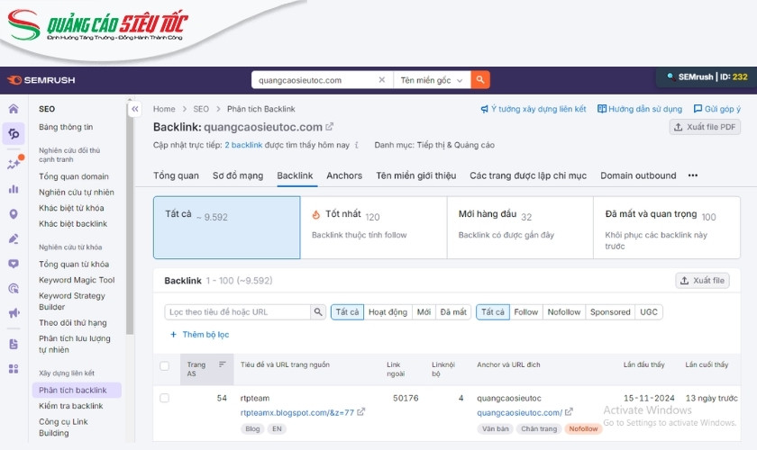Open the pencil content icon in left rail
This screenshot has height=450, width=757.
(14, 238)
